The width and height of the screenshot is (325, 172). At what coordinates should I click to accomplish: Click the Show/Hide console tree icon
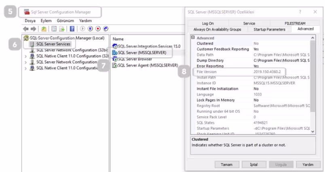pyautogui.click(x=54, y=29)
